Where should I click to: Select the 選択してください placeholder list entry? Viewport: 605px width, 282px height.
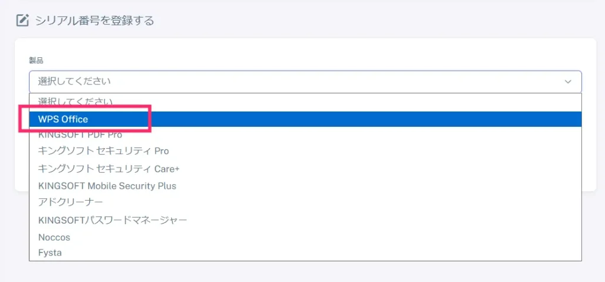75,101
